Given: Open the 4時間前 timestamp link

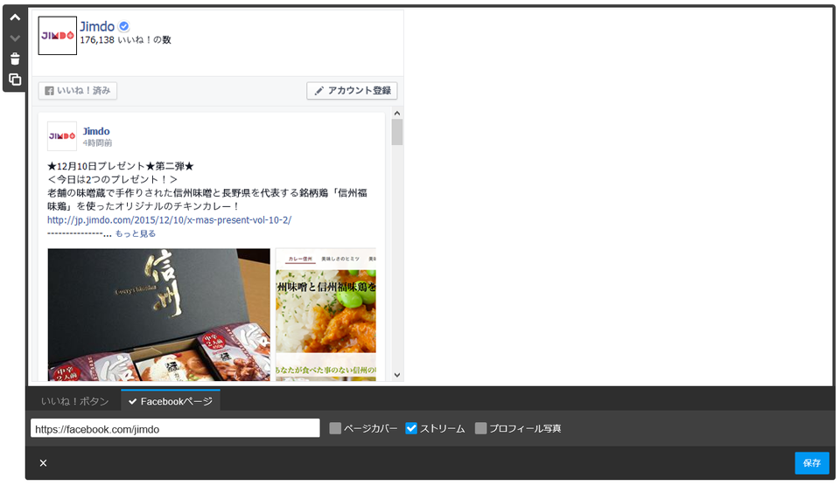Looking at the screenshot, I should 97,143.
